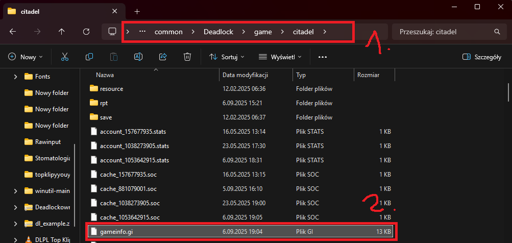The height and width of the screenshot is (243, 512).
Task: Refresh the citadel folder view
Action: tap(86, 32)
